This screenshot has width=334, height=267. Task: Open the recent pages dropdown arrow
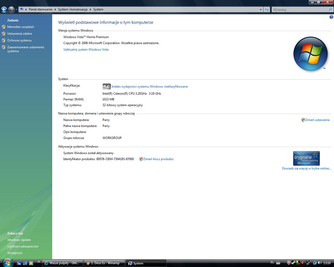(x=16, y=10)
